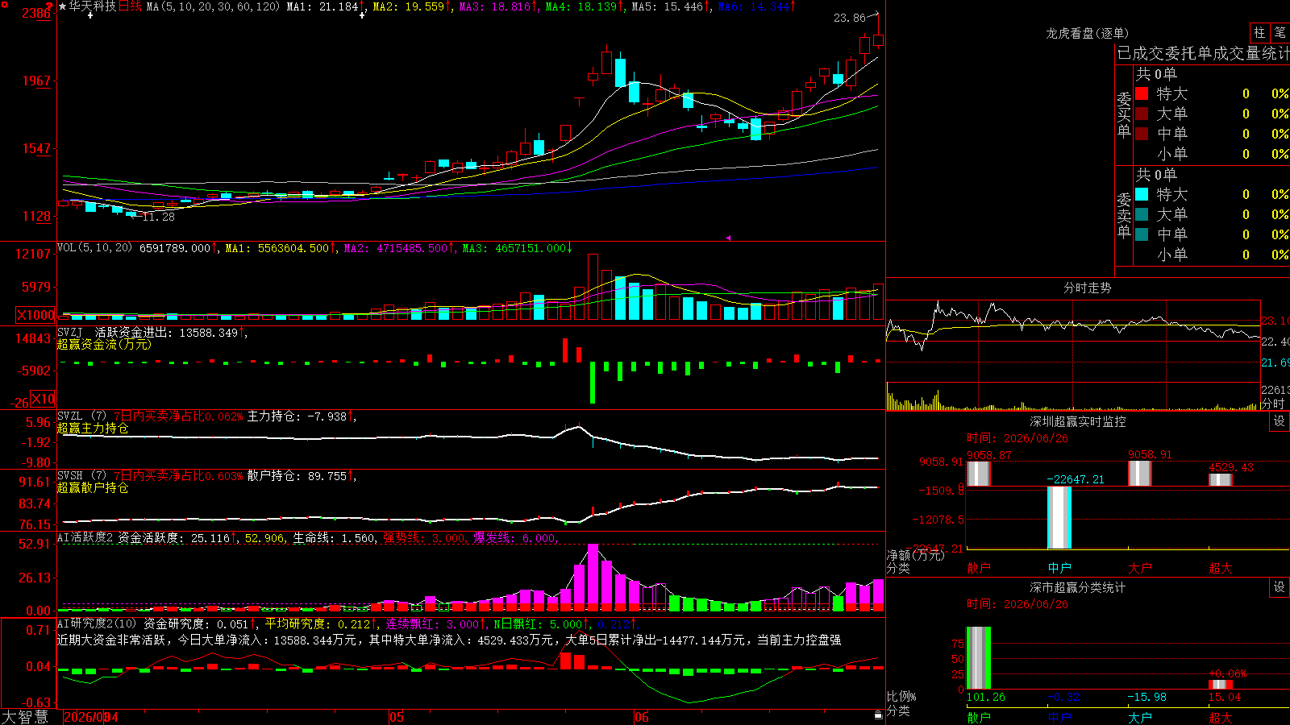The height and width of the screenshot is (725, 1290).
Task: Click the 101.26 value in 分类统计 chart
Action: point(986,697)
